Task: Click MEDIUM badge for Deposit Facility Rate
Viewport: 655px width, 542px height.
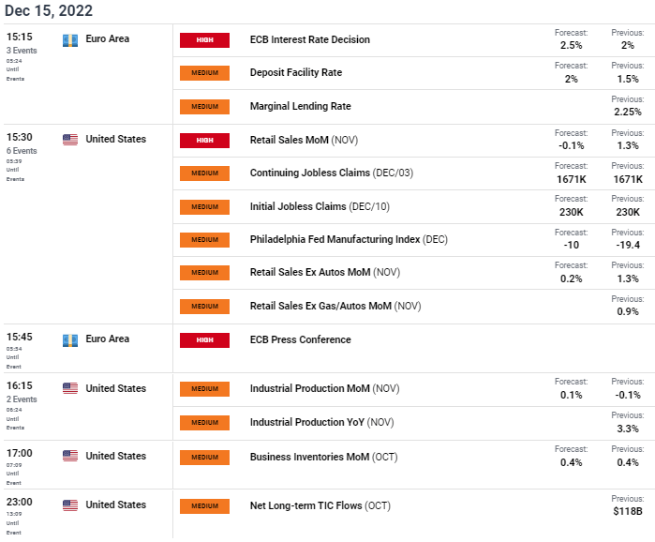Action: [x=204, y=73]
